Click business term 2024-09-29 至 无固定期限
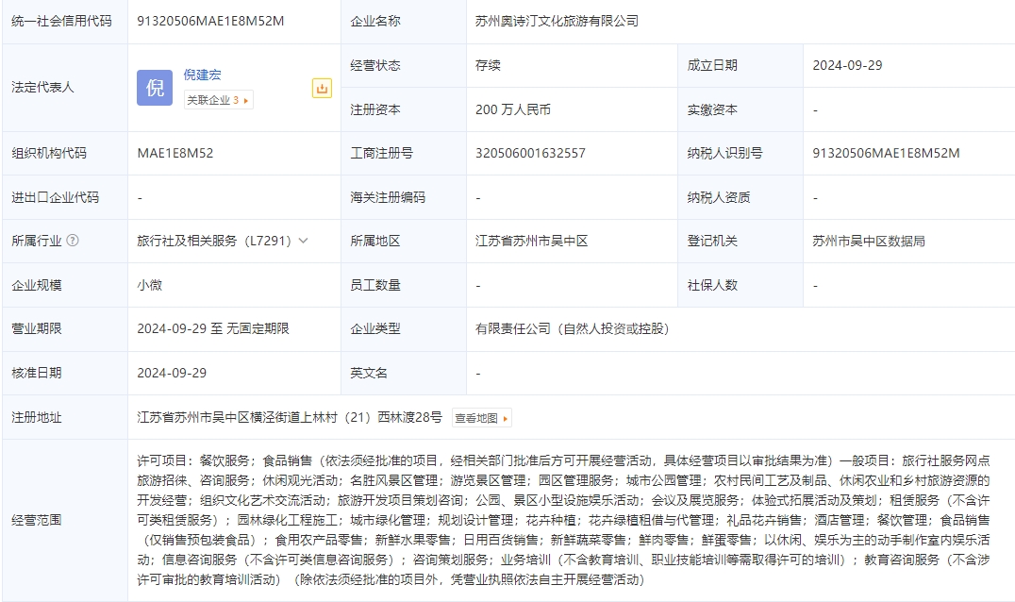Screen dimensions: 1015x602 213,328
